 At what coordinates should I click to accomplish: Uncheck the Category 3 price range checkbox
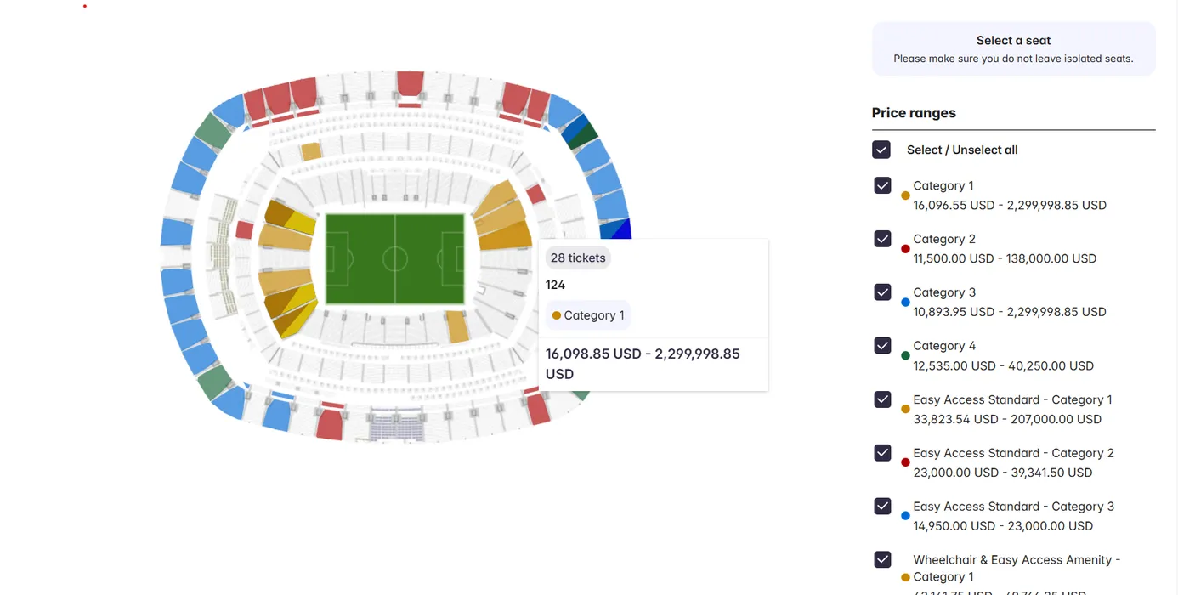pyautogui.click(x=882, y=292)
